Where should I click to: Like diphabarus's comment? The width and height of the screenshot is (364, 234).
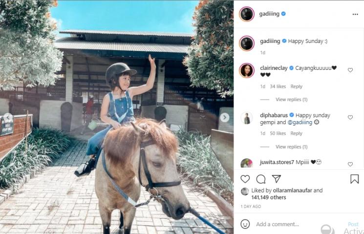point(350,117)
